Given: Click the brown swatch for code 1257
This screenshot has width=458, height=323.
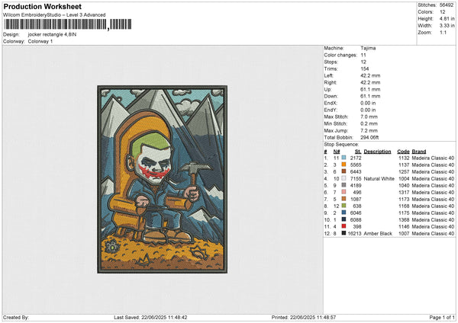Looking at the screenshot, I should [x=343, y=171].
